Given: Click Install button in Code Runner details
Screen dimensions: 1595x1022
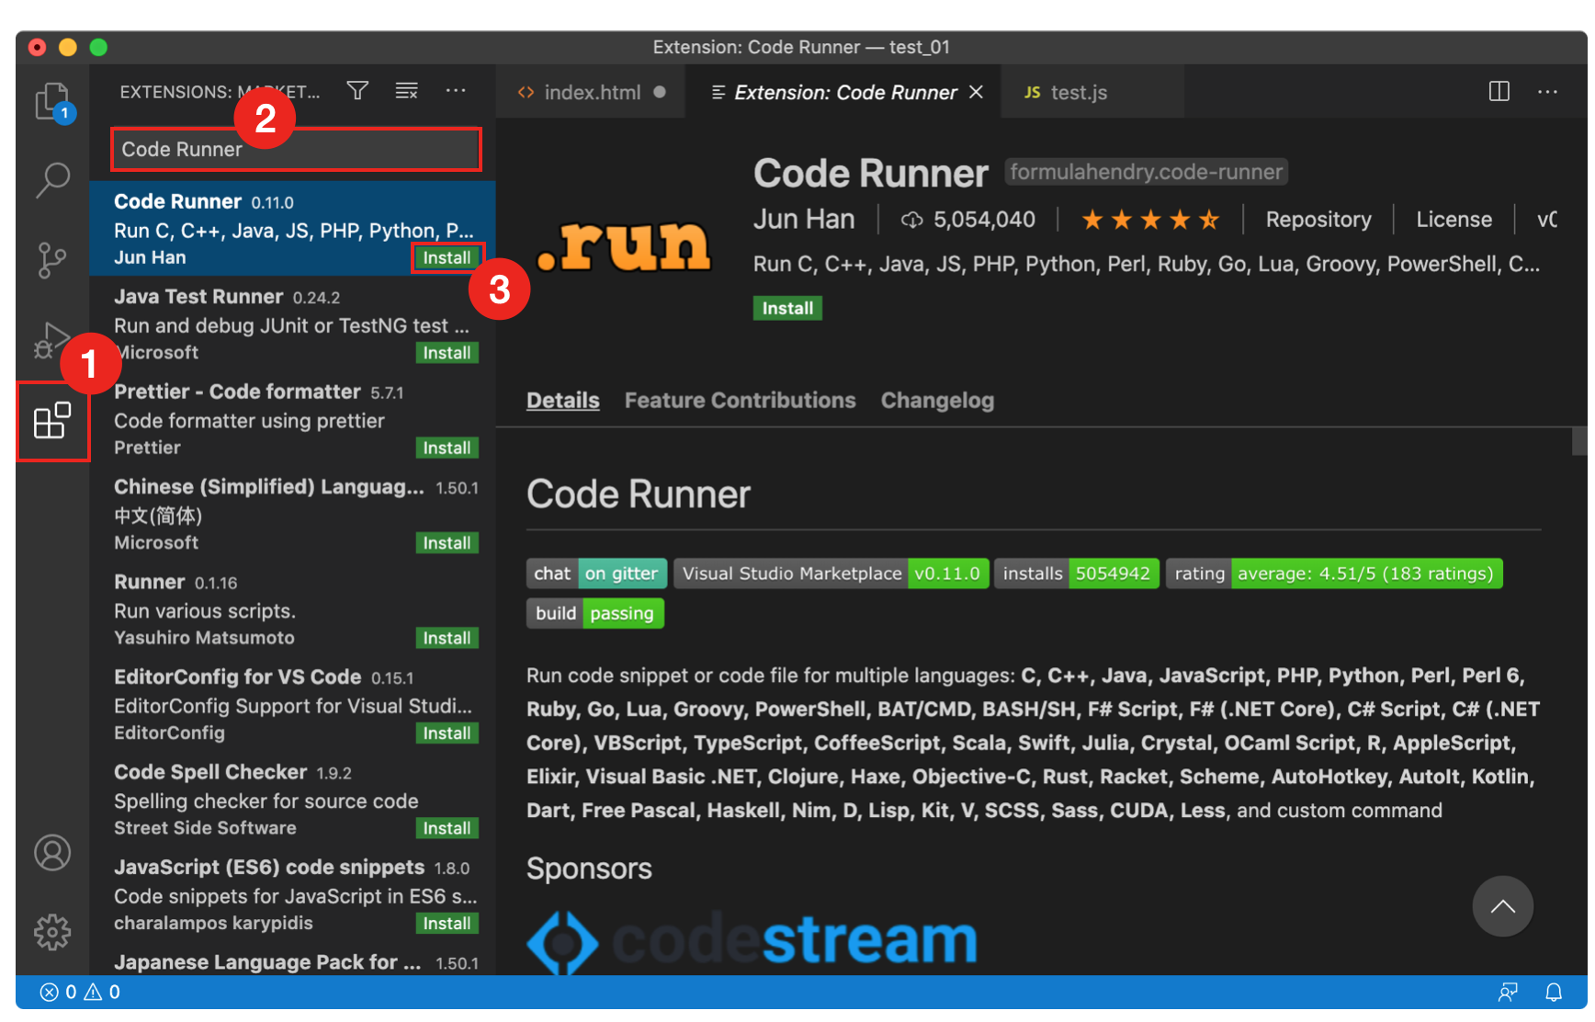Looking at the screenshot, I should click(x=787, y=308).
